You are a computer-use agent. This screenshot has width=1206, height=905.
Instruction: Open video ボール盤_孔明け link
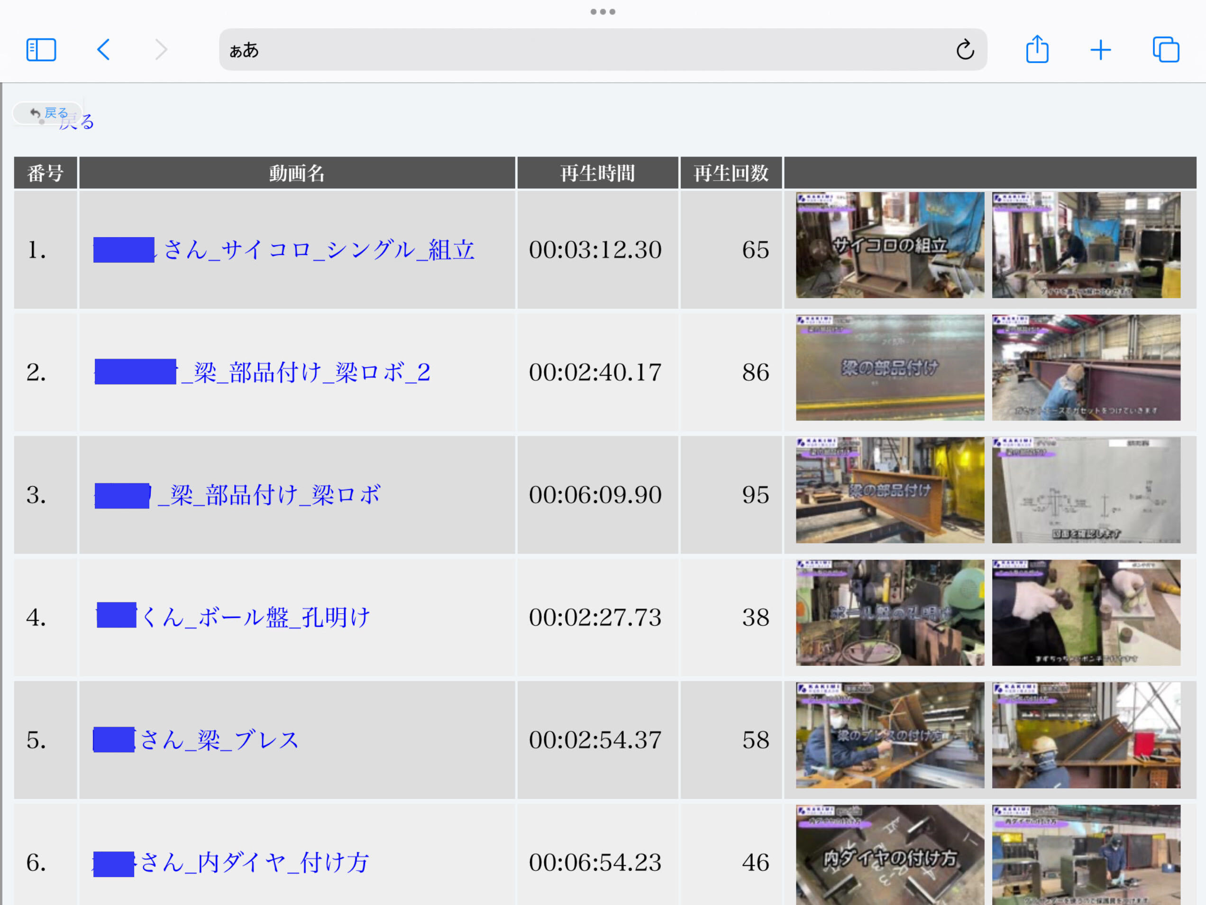click(x=233, y=618)
